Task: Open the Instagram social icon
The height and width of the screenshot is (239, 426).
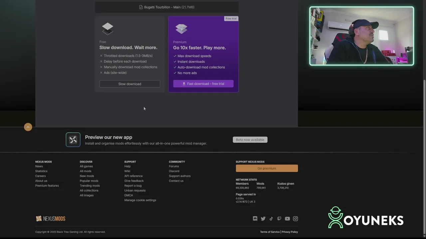Action: click(296, 218)
